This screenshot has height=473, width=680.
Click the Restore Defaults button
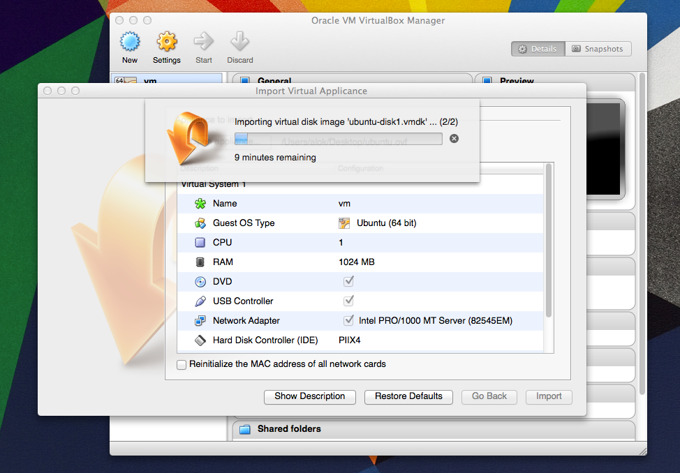click(x=408, y=396)
